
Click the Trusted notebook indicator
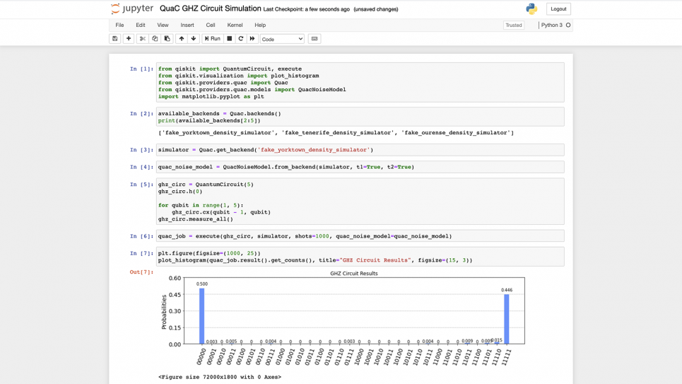click(x=514, y=25)
